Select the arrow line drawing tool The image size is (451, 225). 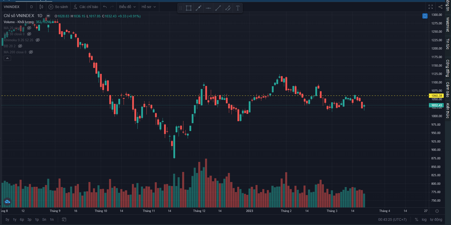tap(198, 8)
